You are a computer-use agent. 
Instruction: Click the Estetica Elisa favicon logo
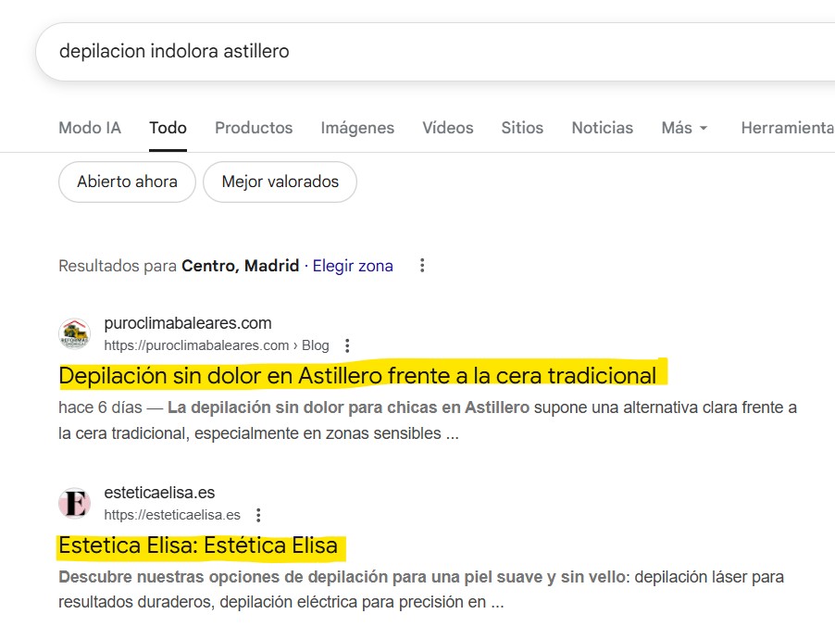[74, 504]
